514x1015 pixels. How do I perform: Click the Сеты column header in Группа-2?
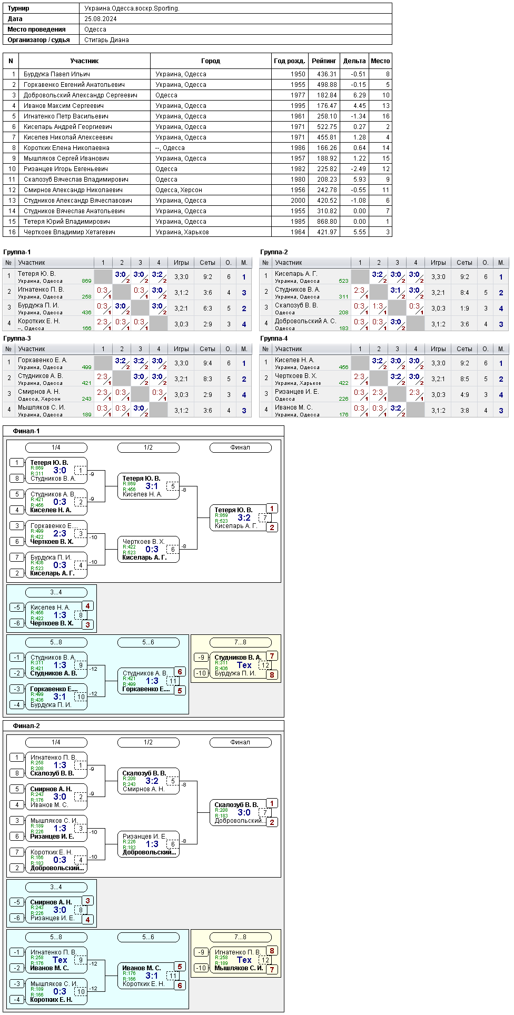coord(464,263)
